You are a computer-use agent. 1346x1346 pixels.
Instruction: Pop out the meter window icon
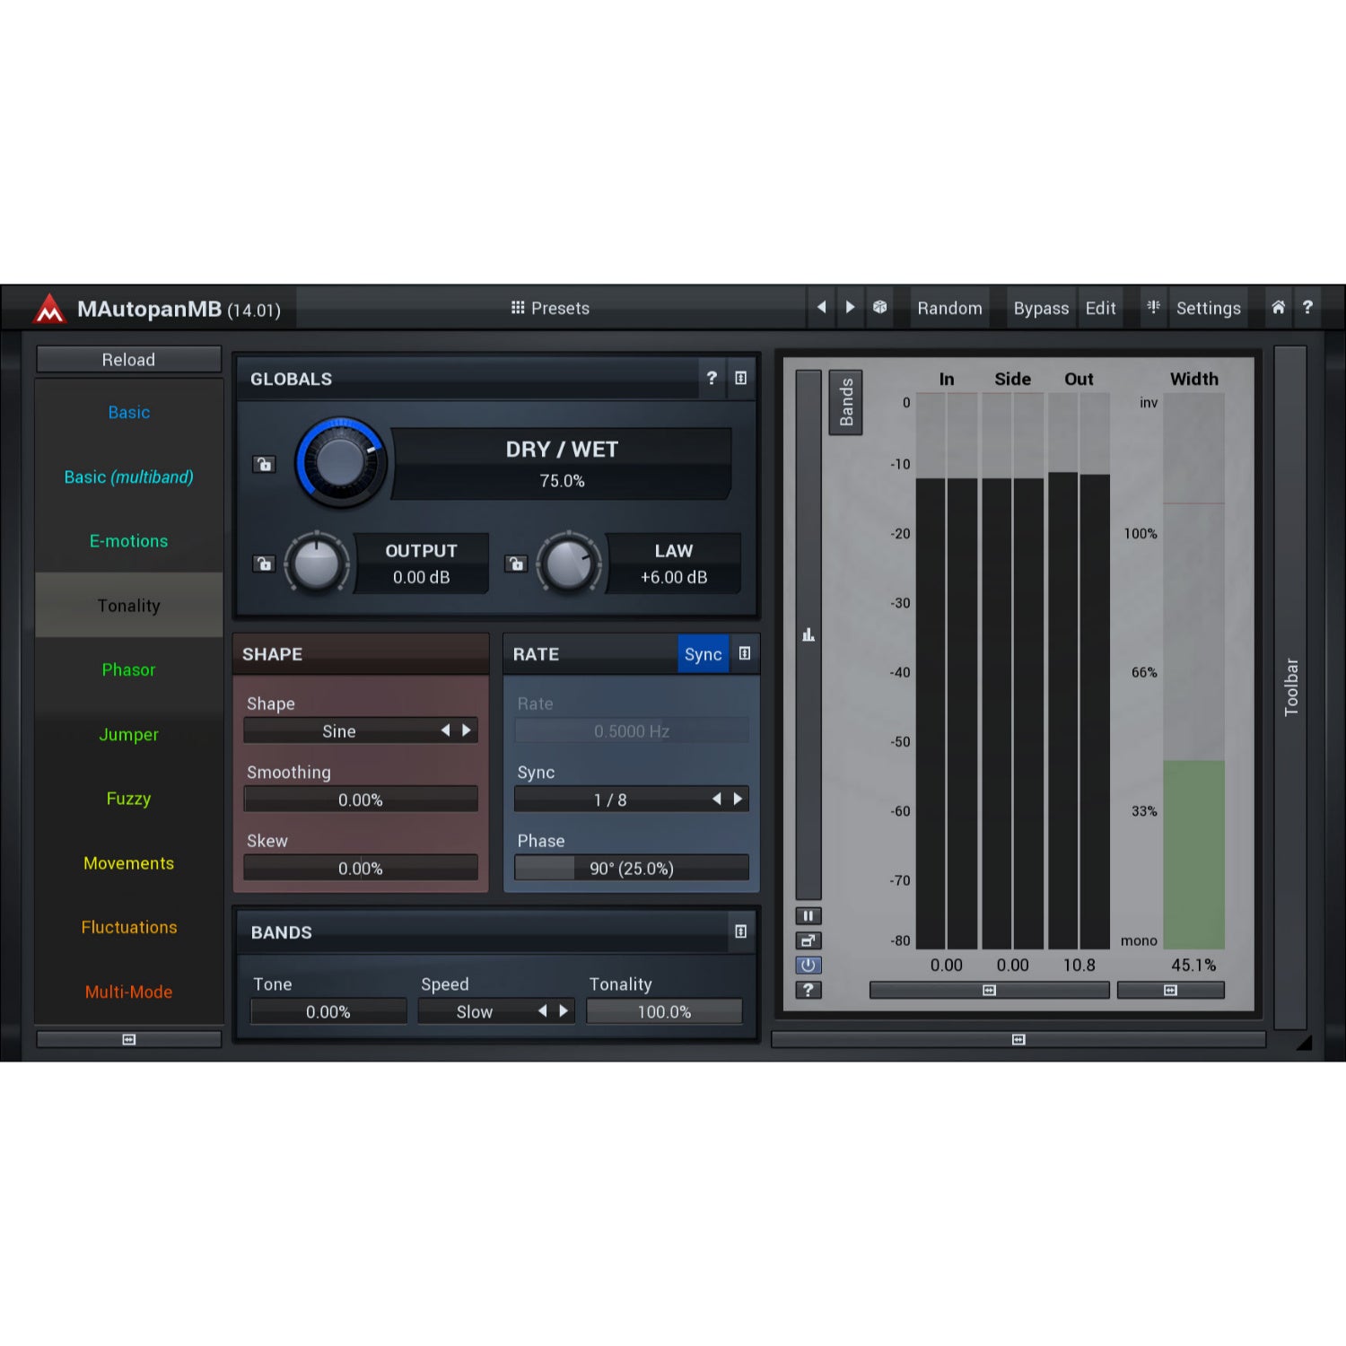(808, 940)
